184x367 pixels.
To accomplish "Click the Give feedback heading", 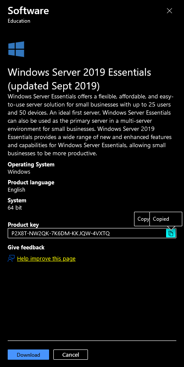I will point(26,247).
